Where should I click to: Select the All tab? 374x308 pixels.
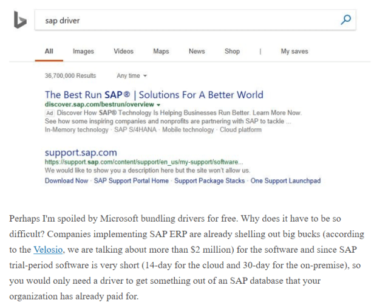(x=49, y=51)
